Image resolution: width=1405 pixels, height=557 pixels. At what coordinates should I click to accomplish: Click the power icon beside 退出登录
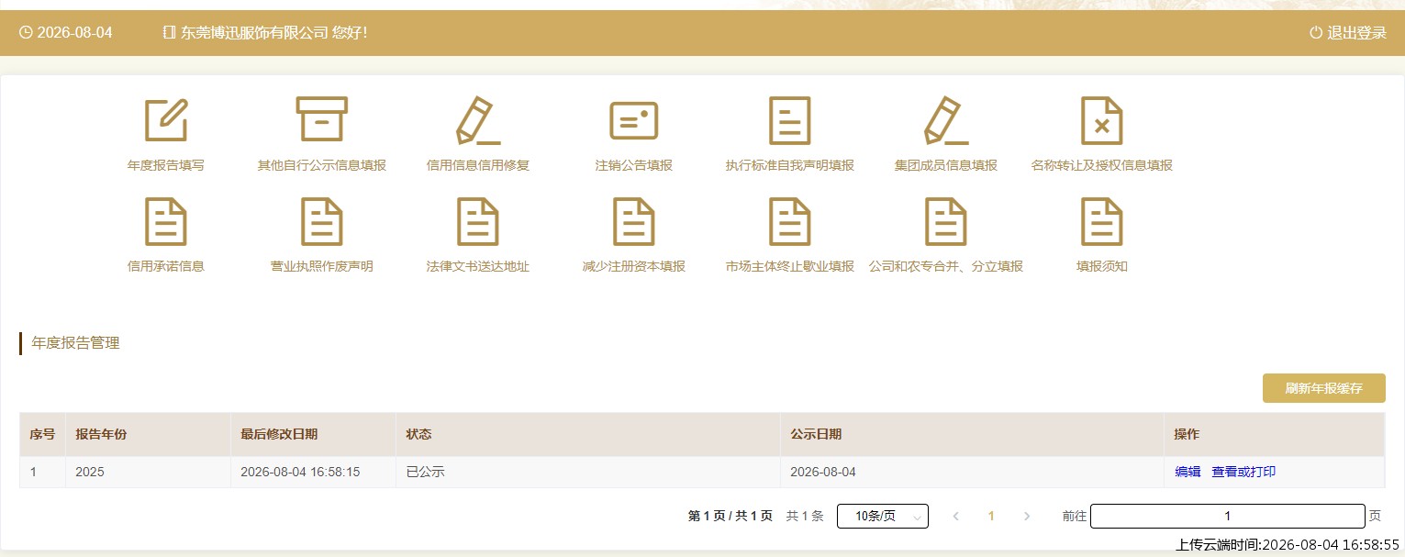click(1316, 33)
